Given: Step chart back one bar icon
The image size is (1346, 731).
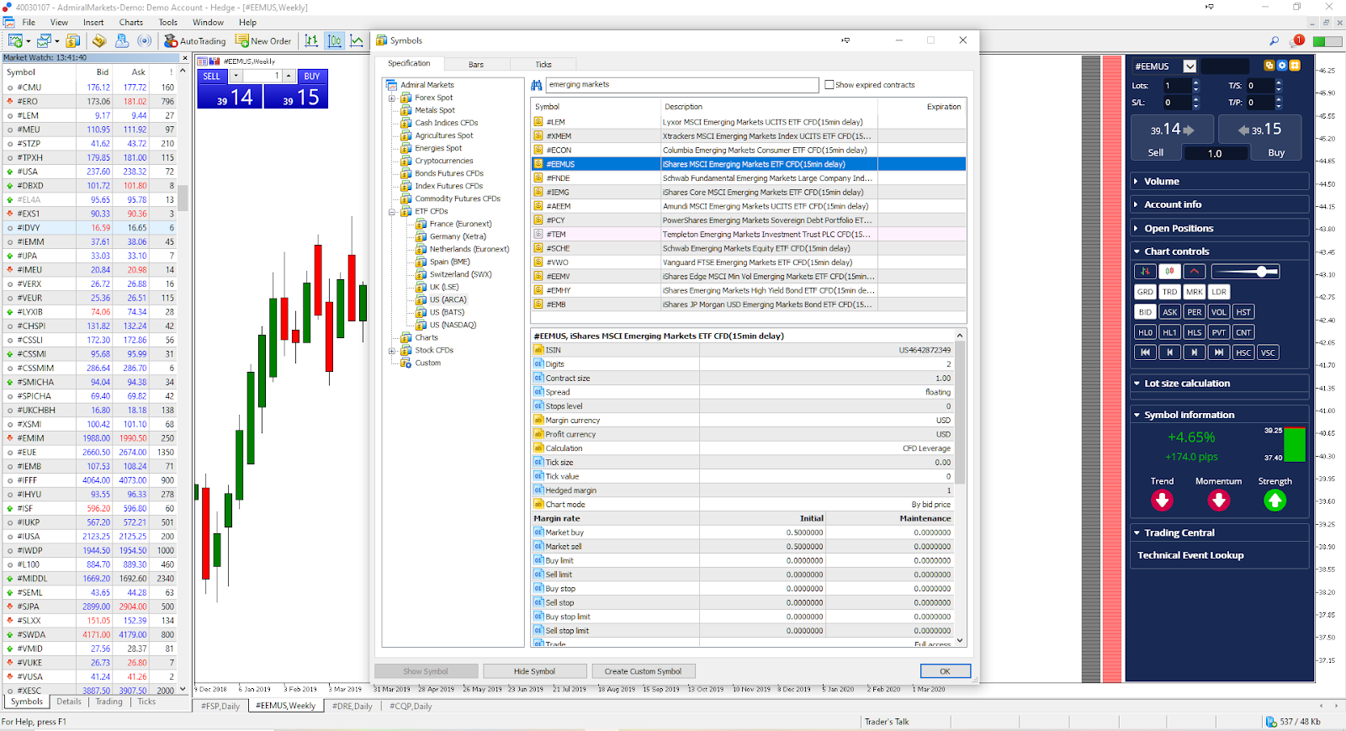Looking at the screenshot, I should pos(1169,352).
